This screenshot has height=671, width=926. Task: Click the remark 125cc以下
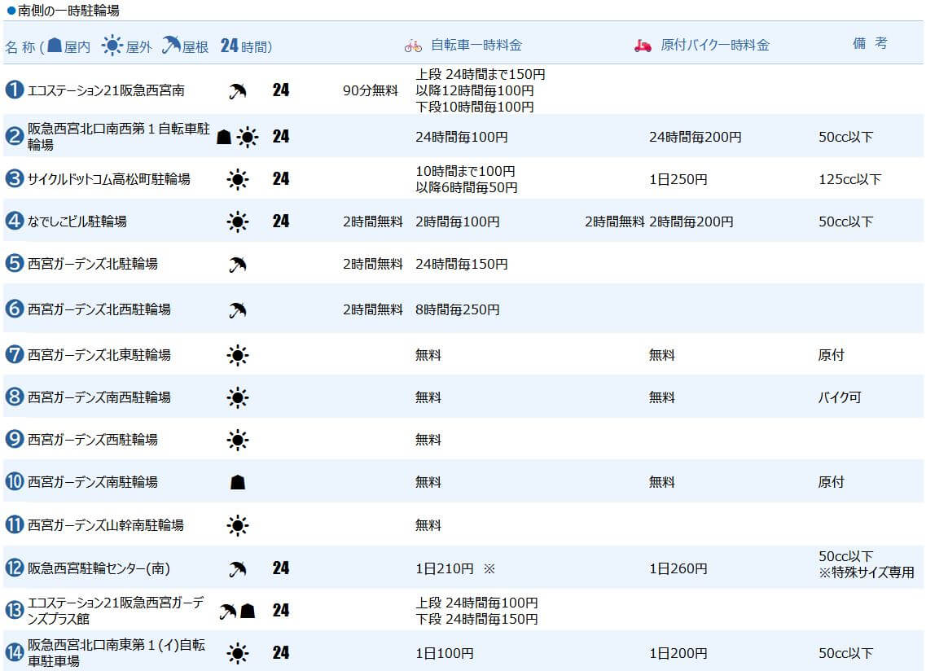coord(849,179)
